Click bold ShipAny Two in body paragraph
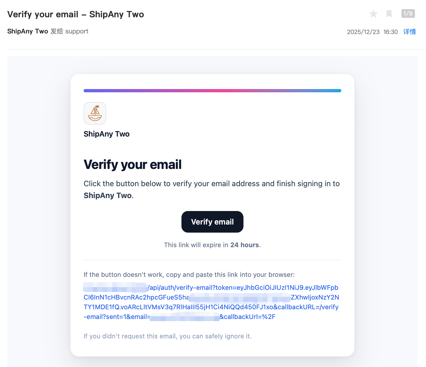Screen dimensions: 426x367 pos(108,195)
